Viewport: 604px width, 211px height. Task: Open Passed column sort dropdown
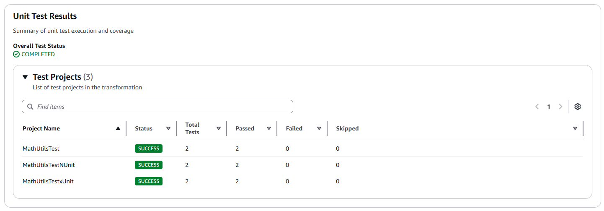(x=269, y=129)
